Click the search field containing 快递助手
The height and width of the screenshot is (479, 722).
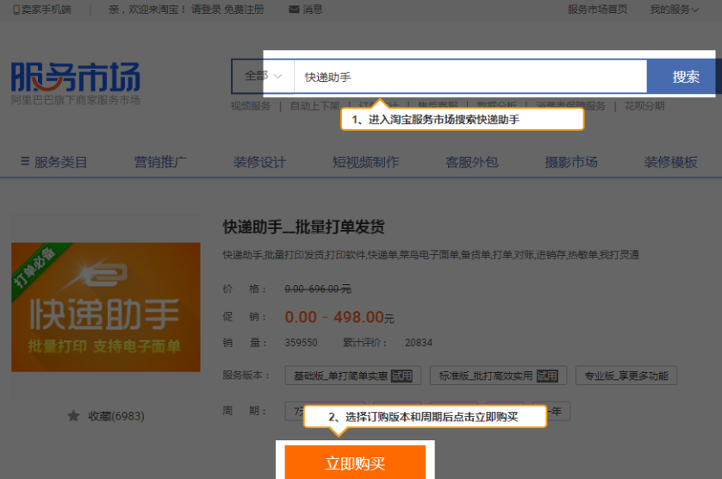click(470, 77)
